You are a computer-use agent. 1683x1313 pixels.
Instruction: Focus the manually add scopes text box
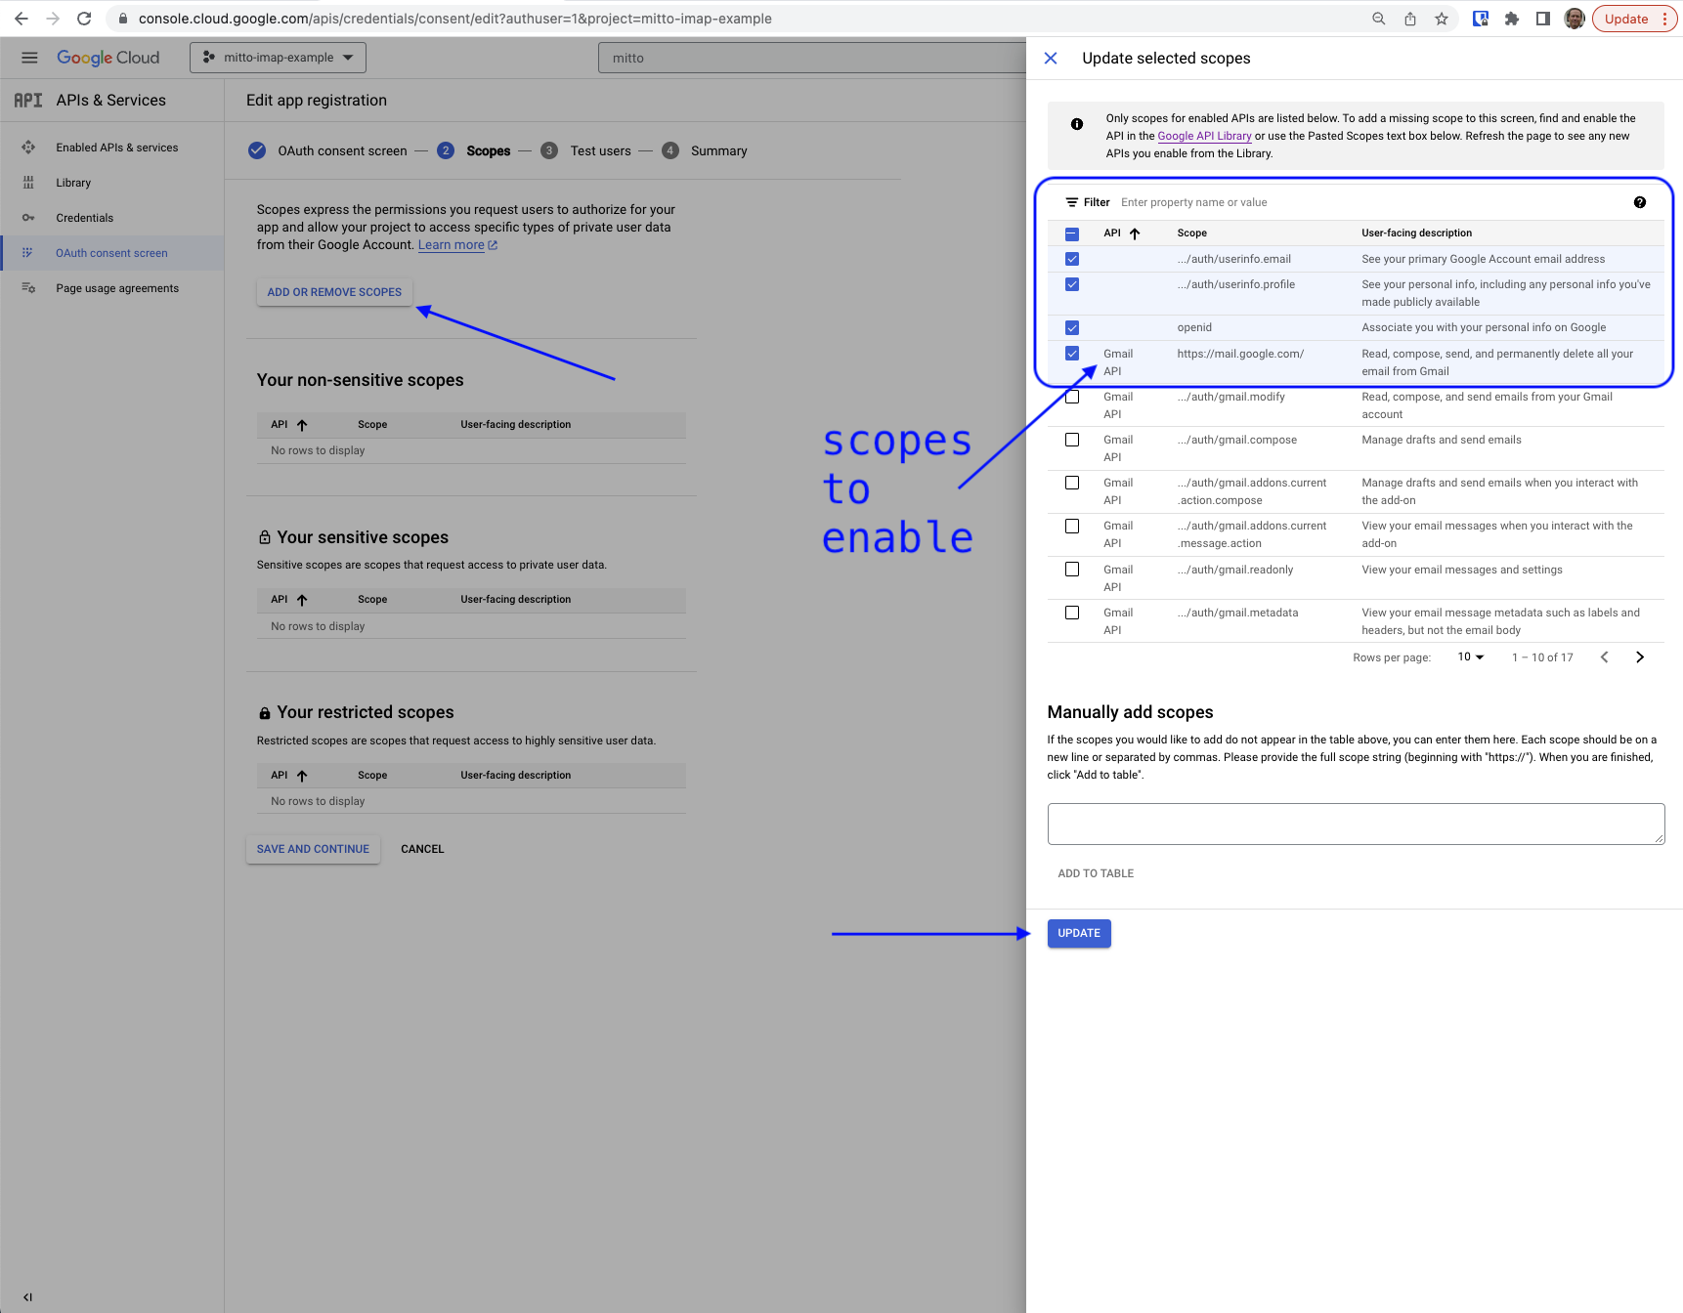click(x=1356, y=824)
